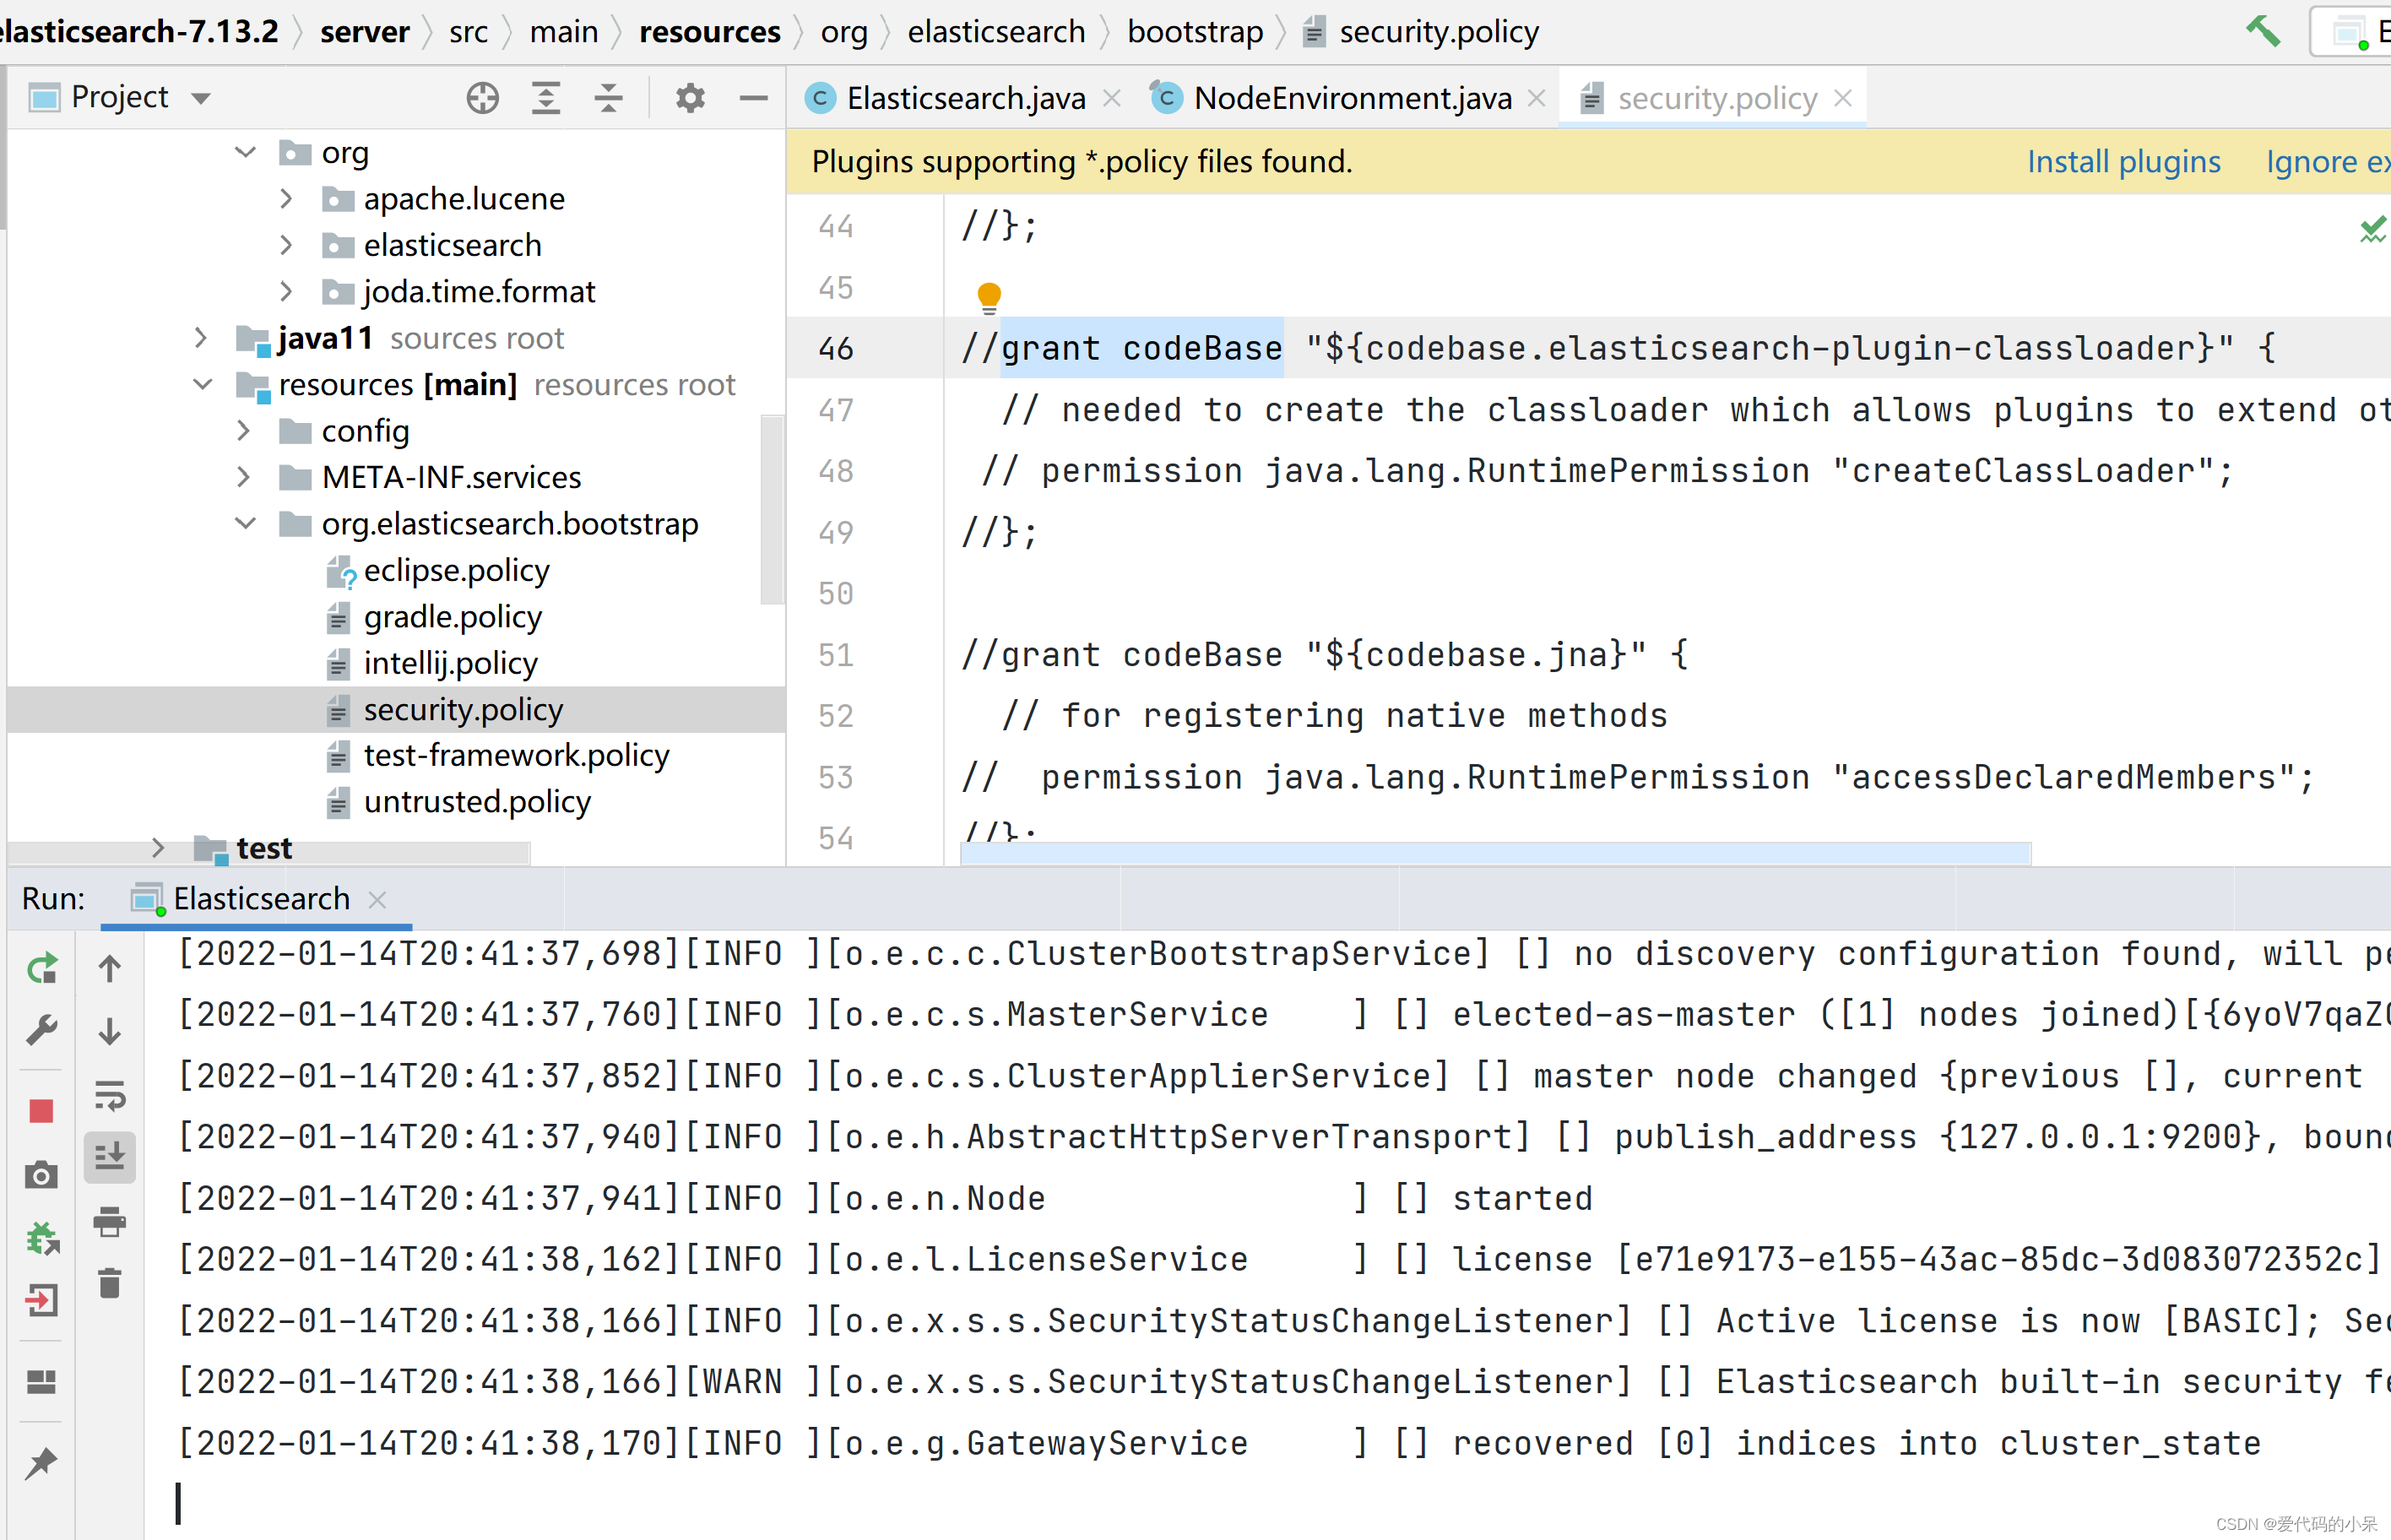Click the Project tree horizontal scrollbar
Image resolution: width=2391 pixels, height=1540 pixels.
click(x=268, y=852)
